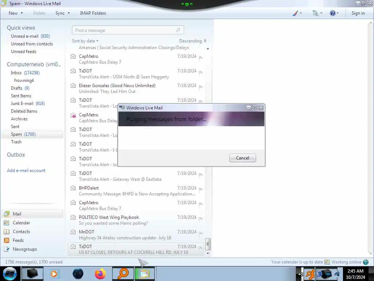
Task: Click the magnifier taskbar icon
Action: (x=123, y=274)
